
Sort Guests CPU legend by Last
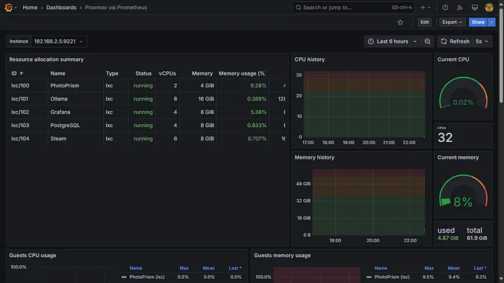235,268
